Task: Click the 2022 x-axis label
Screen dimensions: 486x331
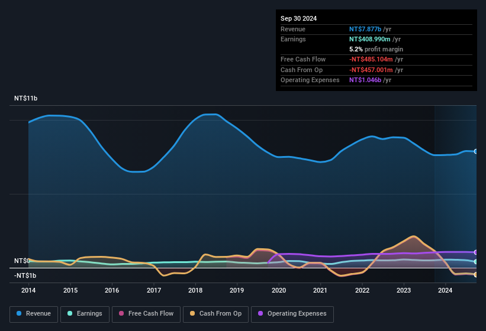Action: 362,290
